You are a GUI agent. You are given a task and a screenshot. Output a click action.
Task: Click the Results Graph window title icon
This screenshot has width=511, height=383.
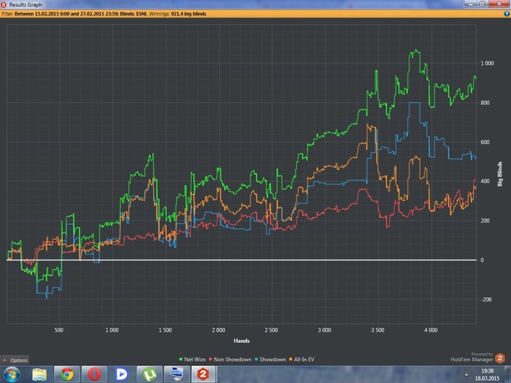tap(4, 4)
